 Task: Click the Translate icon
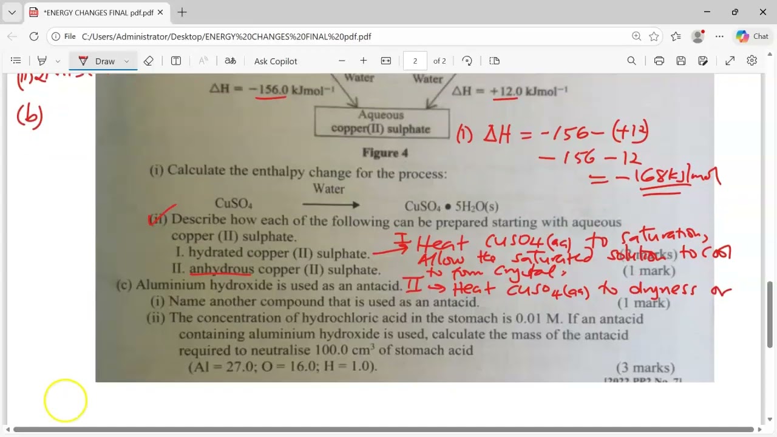pos(230,61)
